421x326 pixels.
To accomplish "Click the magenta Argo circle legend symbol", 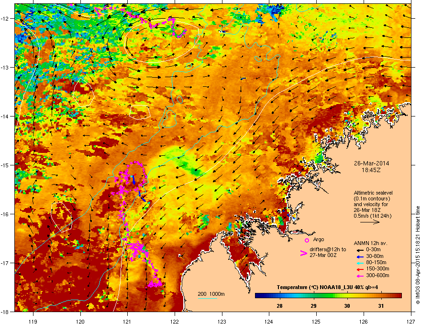I will [307, 240].
